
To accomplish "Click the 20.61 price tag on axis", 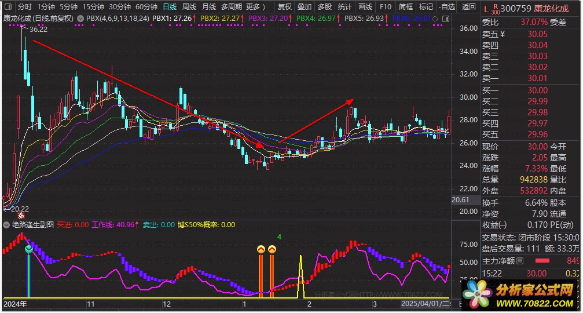I will click(460, 200).
